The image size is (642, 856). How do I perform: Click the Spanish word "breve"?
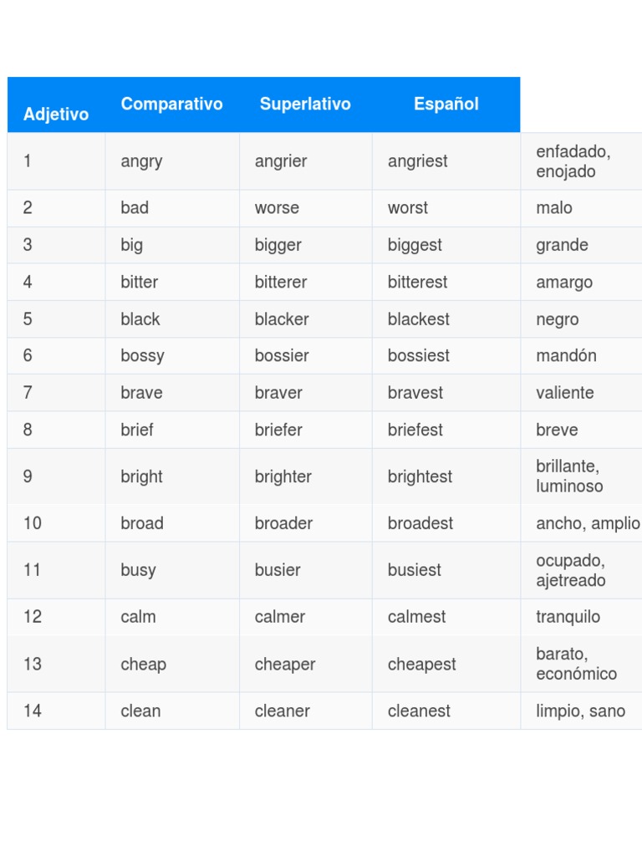click(557, 430)
